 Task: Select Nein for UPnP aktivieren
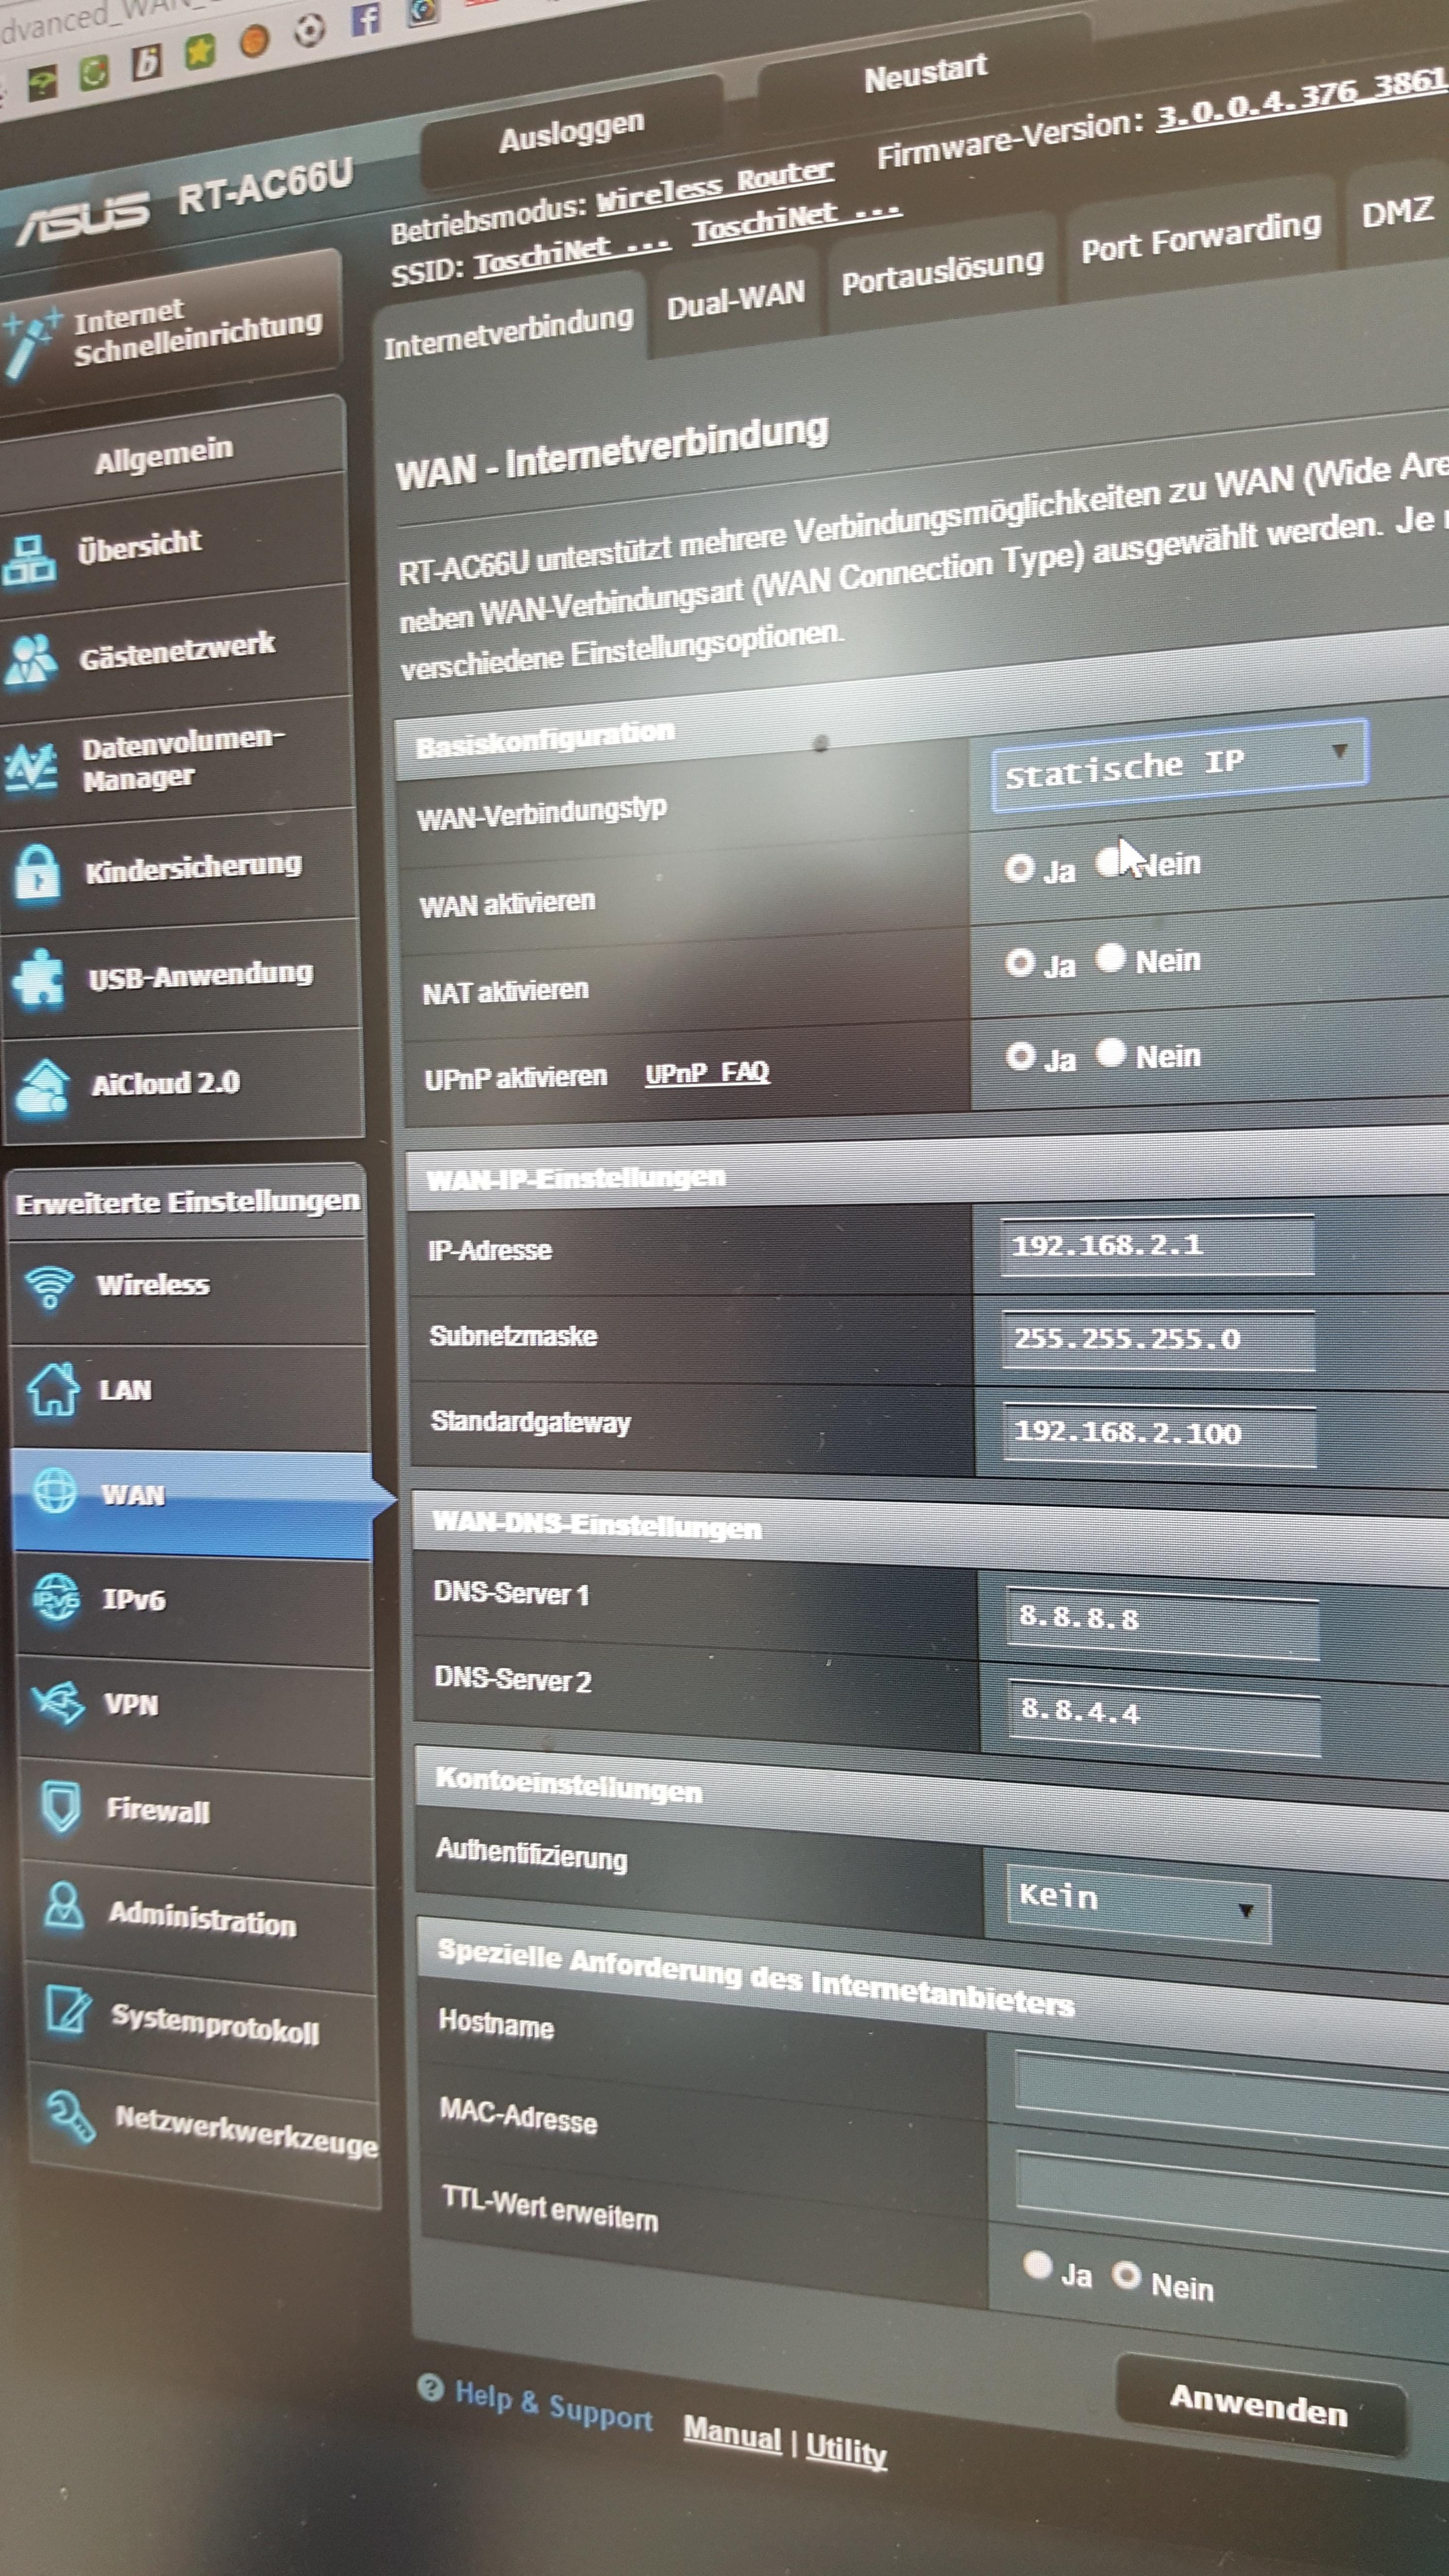(1111, 1053)
